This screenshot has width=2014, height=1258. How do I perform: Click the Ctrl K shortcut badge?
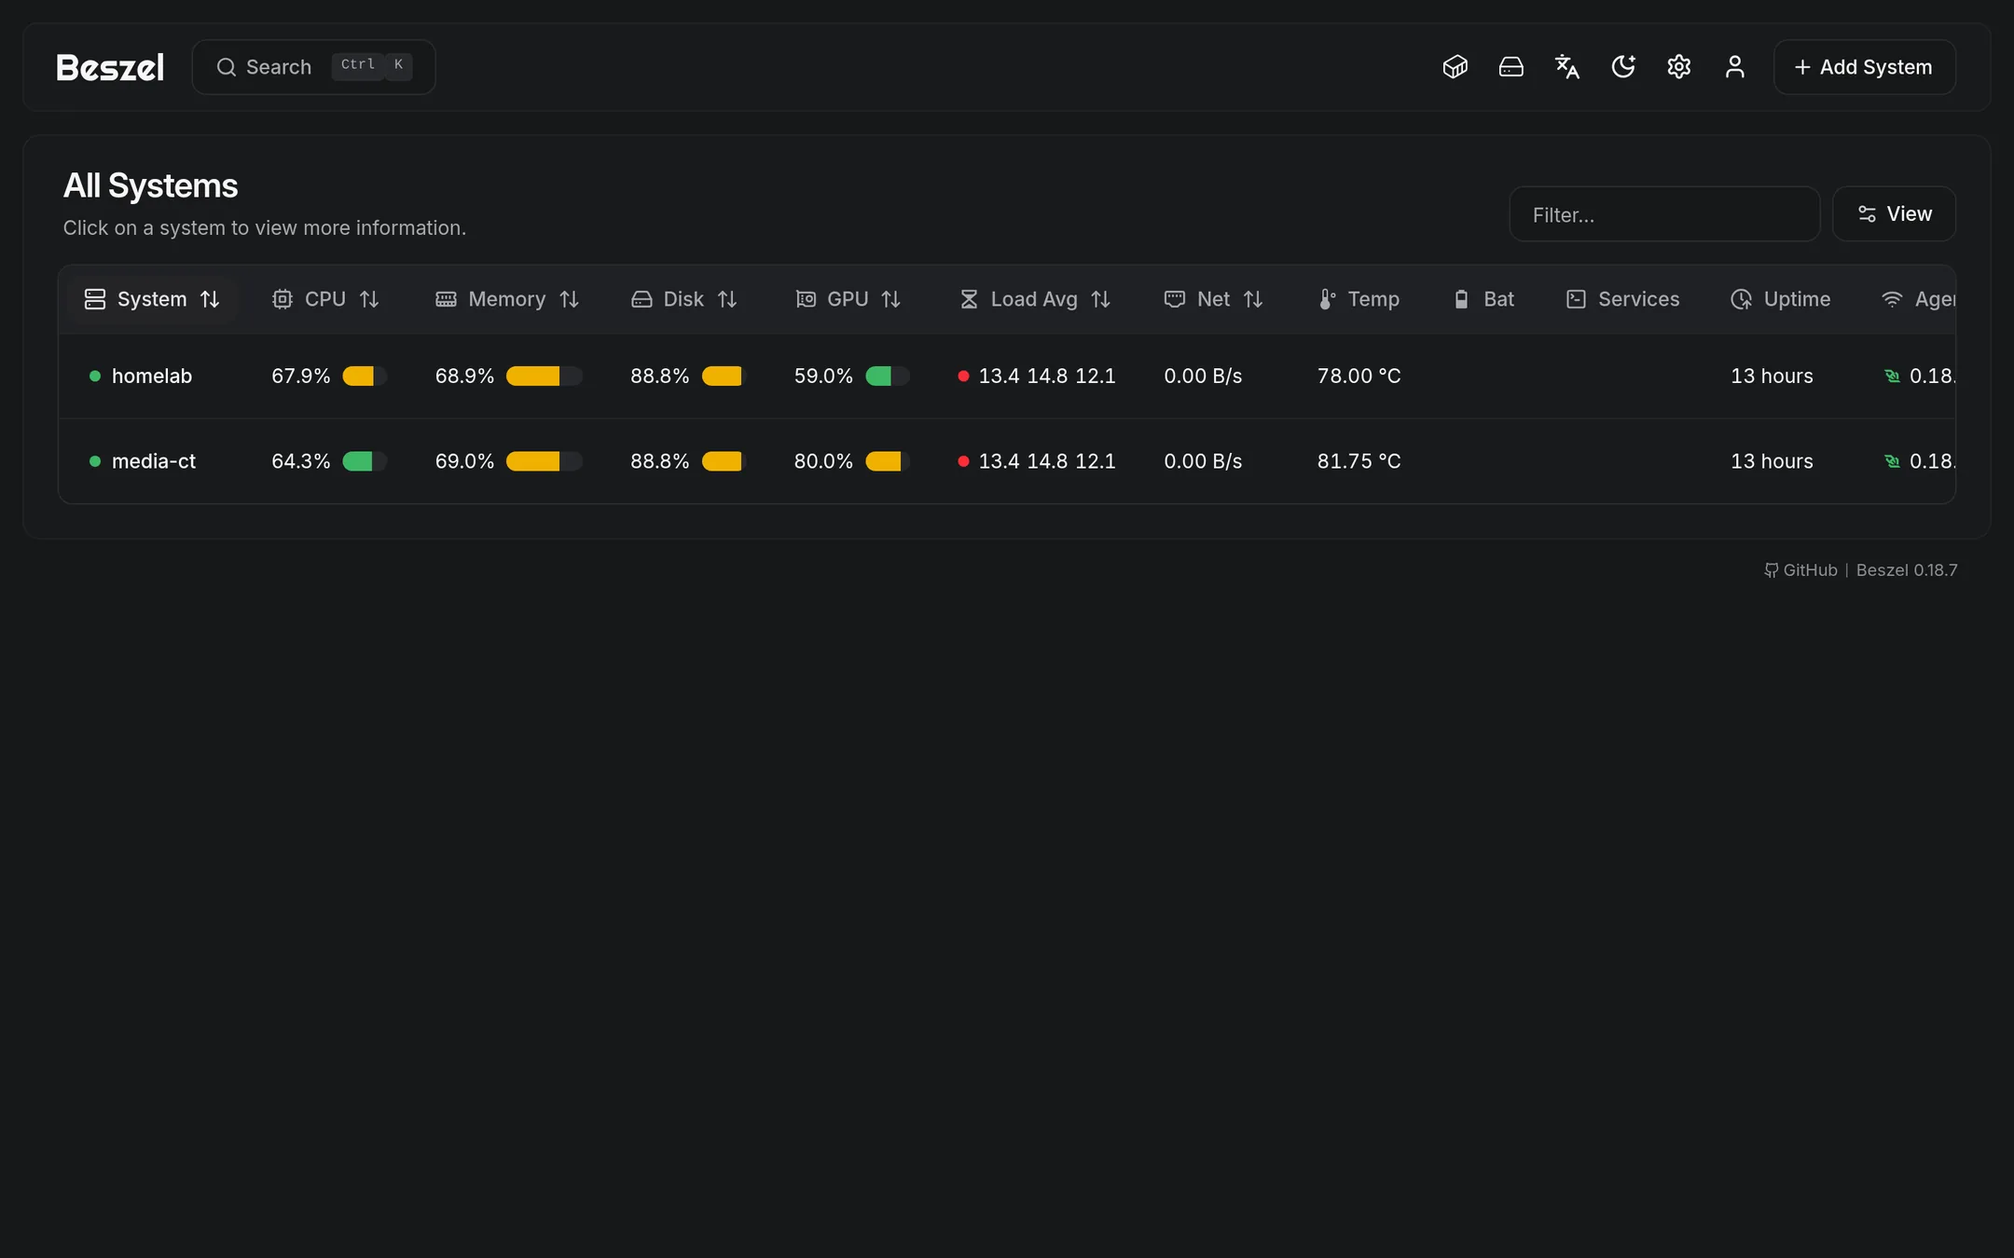(x=372, y=65)
